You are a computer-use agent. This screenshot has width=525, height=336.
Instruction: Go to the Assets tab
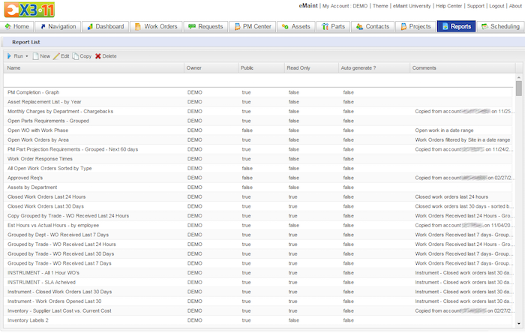295,26
